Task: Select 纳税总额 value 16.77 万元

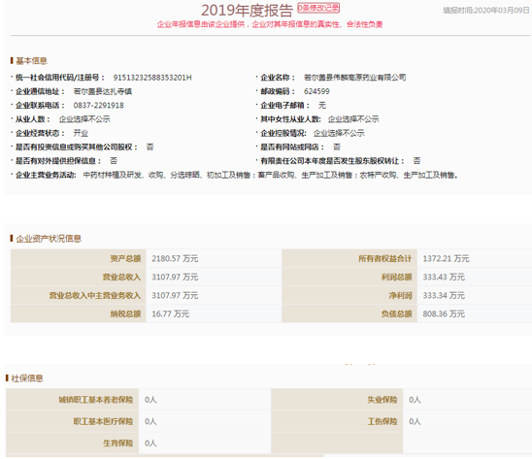Action: pos(170,314)
